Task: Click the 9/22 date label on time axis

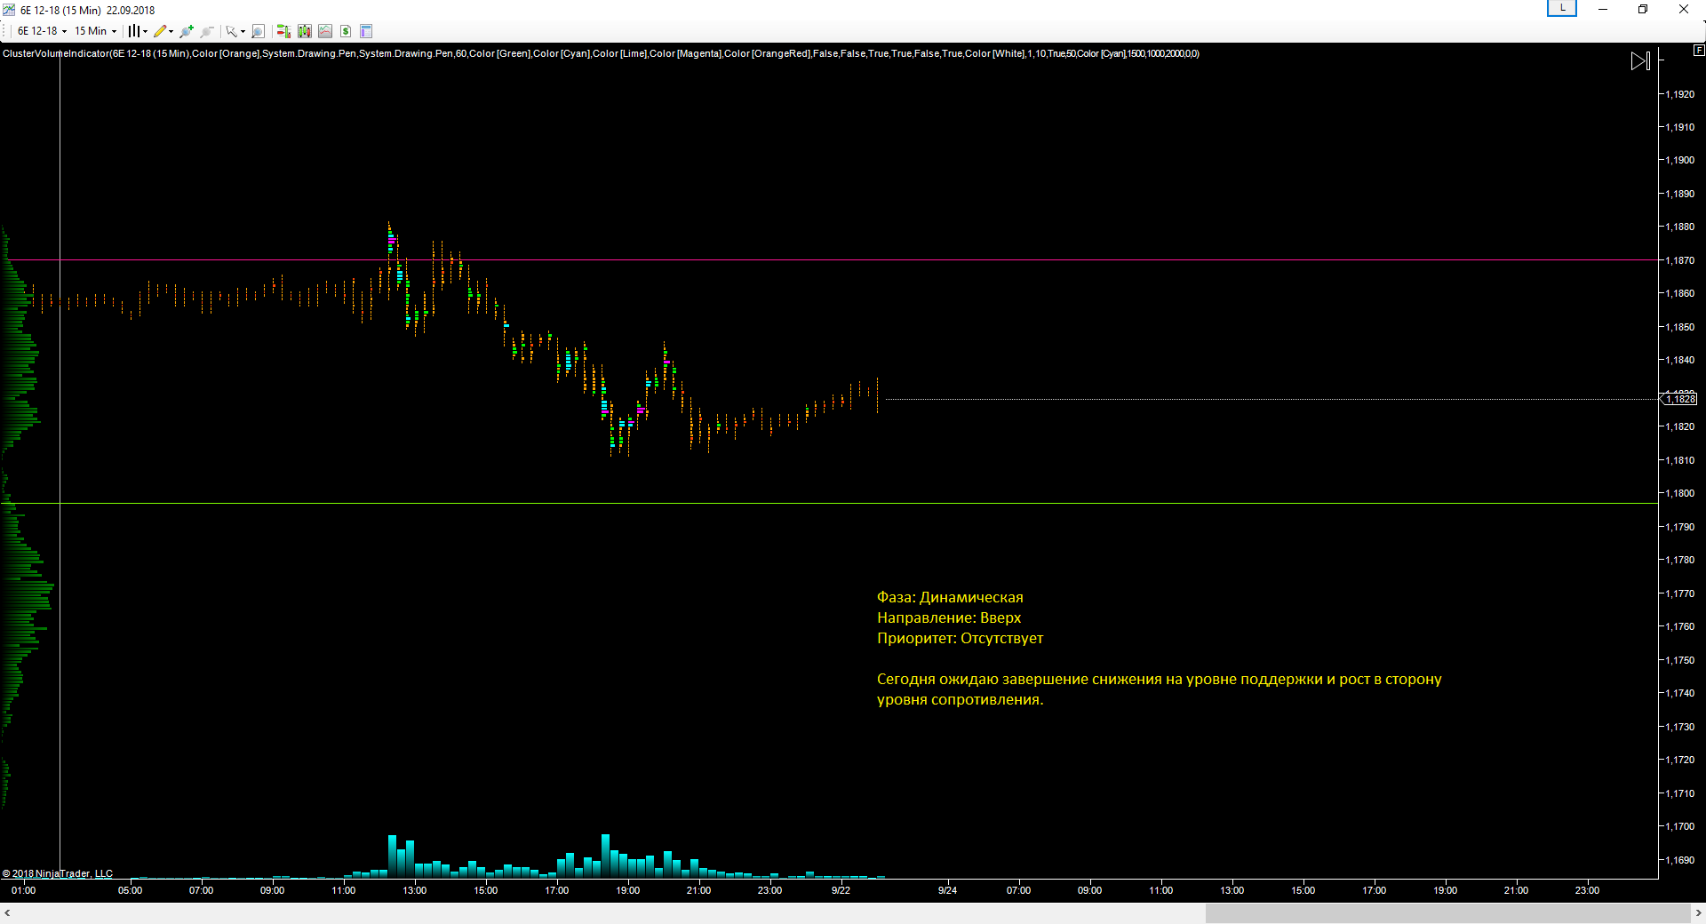Action: click(x=841, y=890)
